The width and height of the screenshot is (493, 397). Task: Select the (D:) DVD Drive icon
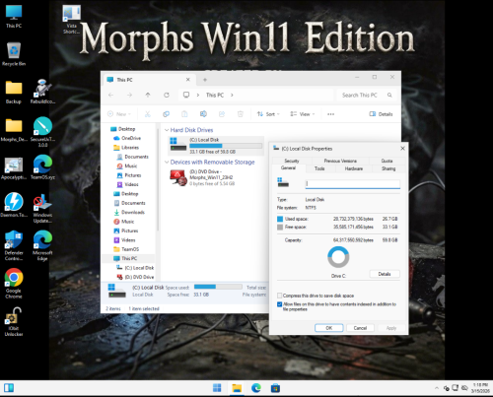coord(178,177)
